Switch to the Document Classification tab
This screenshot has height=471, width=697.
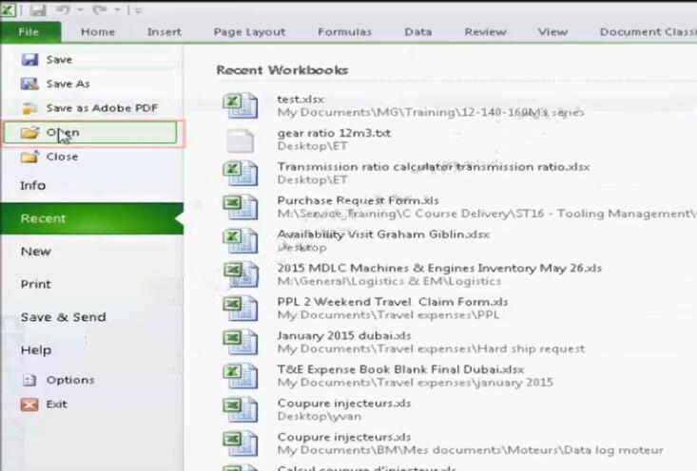click(649, 32)
